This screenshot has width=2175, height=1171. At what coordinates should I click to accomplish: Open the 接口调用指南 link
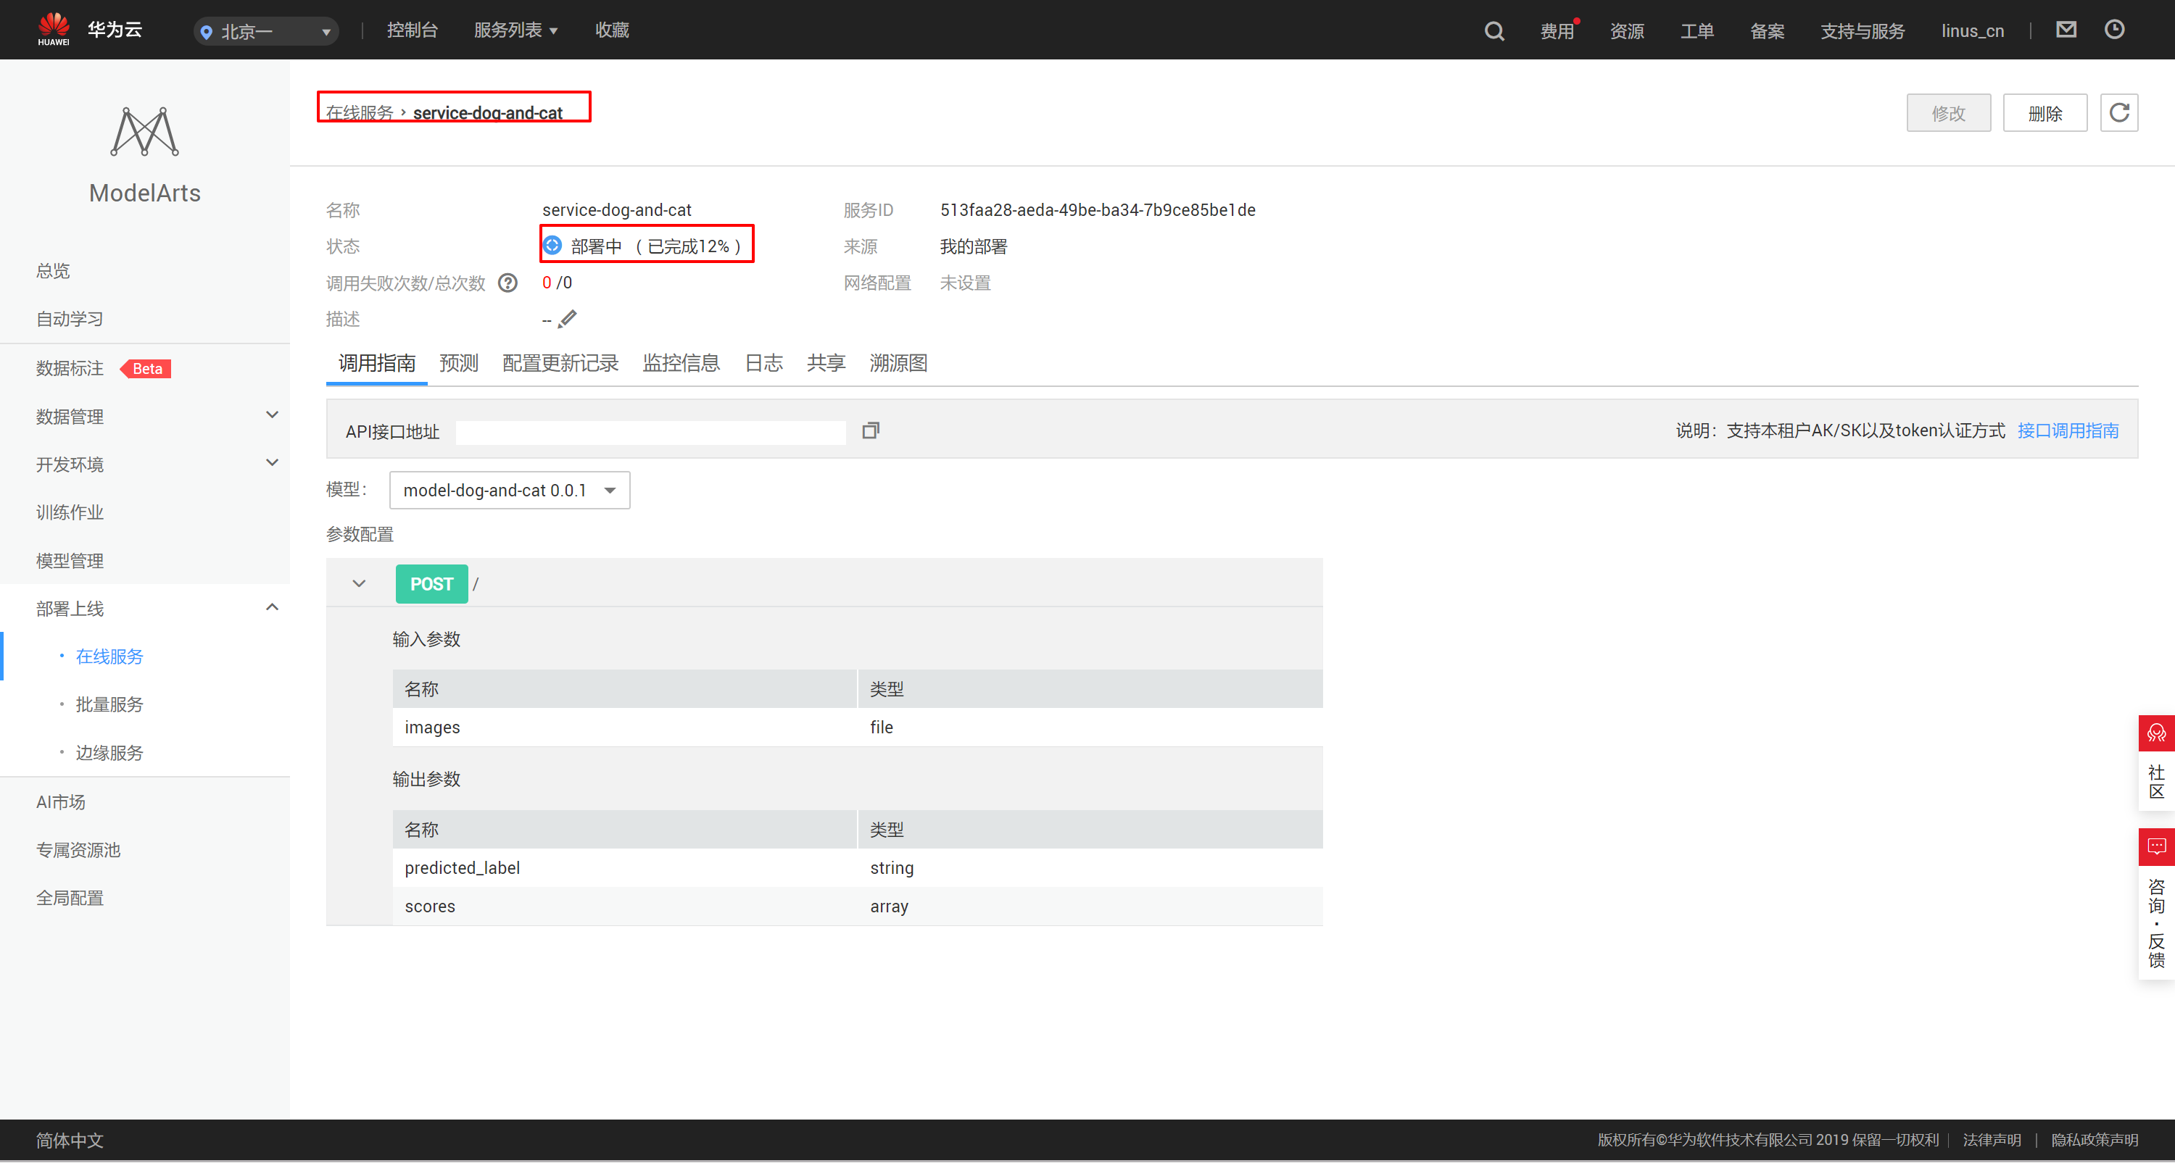coord(2067,431)
